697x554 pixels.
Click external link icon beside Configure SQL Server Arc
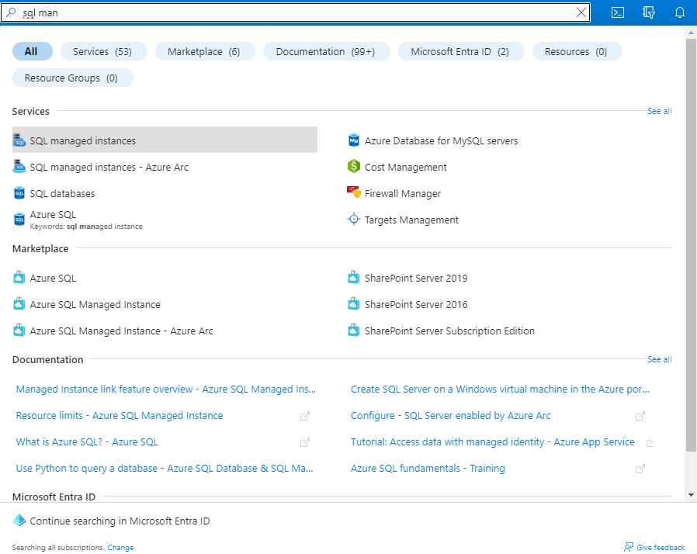coord(640,416)
